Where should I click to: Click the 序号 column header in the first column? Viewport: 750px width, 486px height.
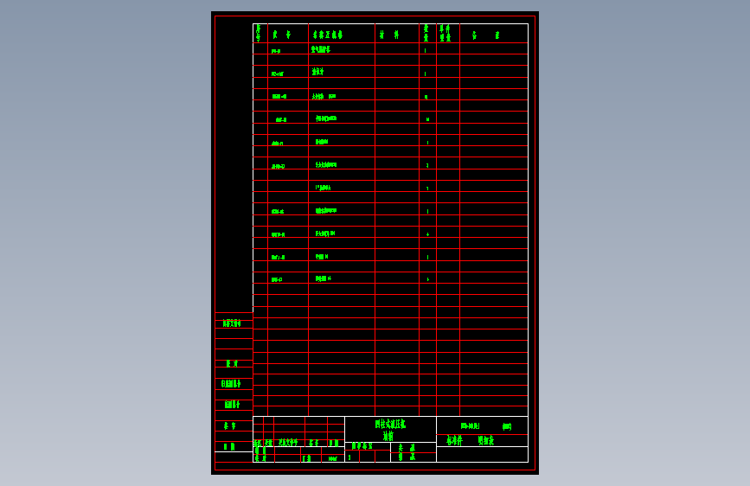pyautogui.click(x=259, y=33)
